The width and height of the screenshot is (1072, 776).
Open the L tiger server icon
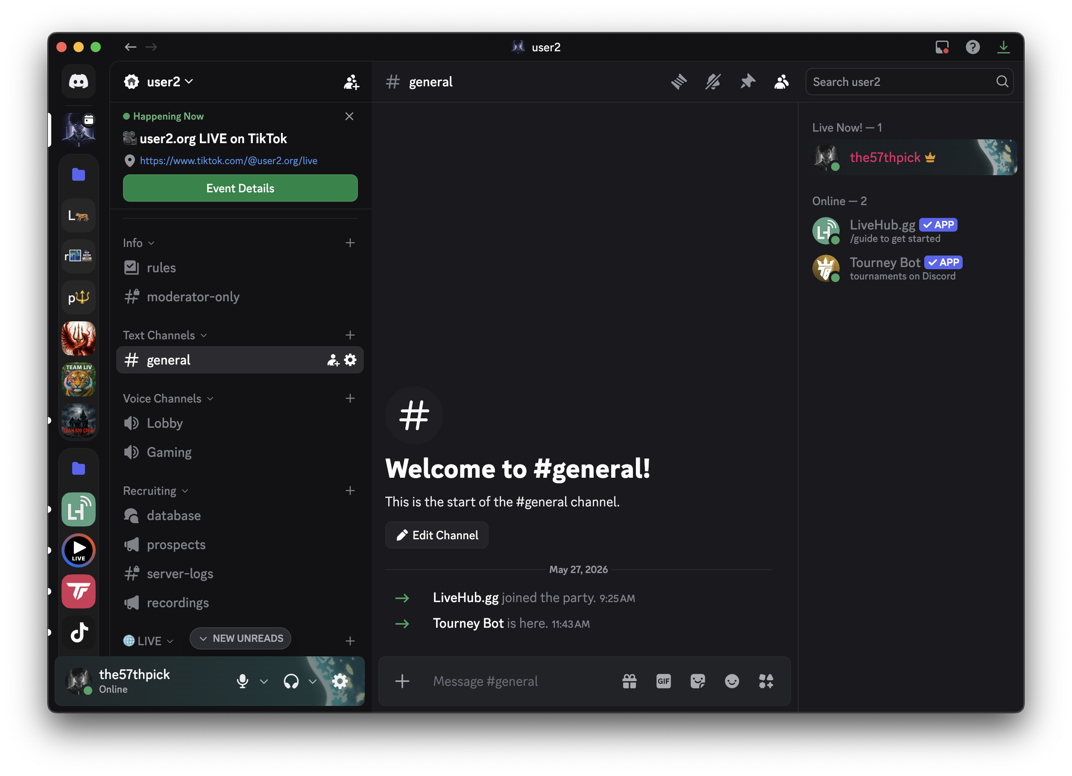[x=79, y=216]
